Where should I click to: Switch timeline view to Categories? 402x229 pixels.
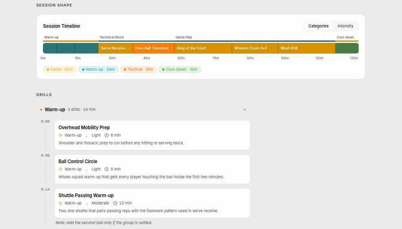[x=318, y=26]
